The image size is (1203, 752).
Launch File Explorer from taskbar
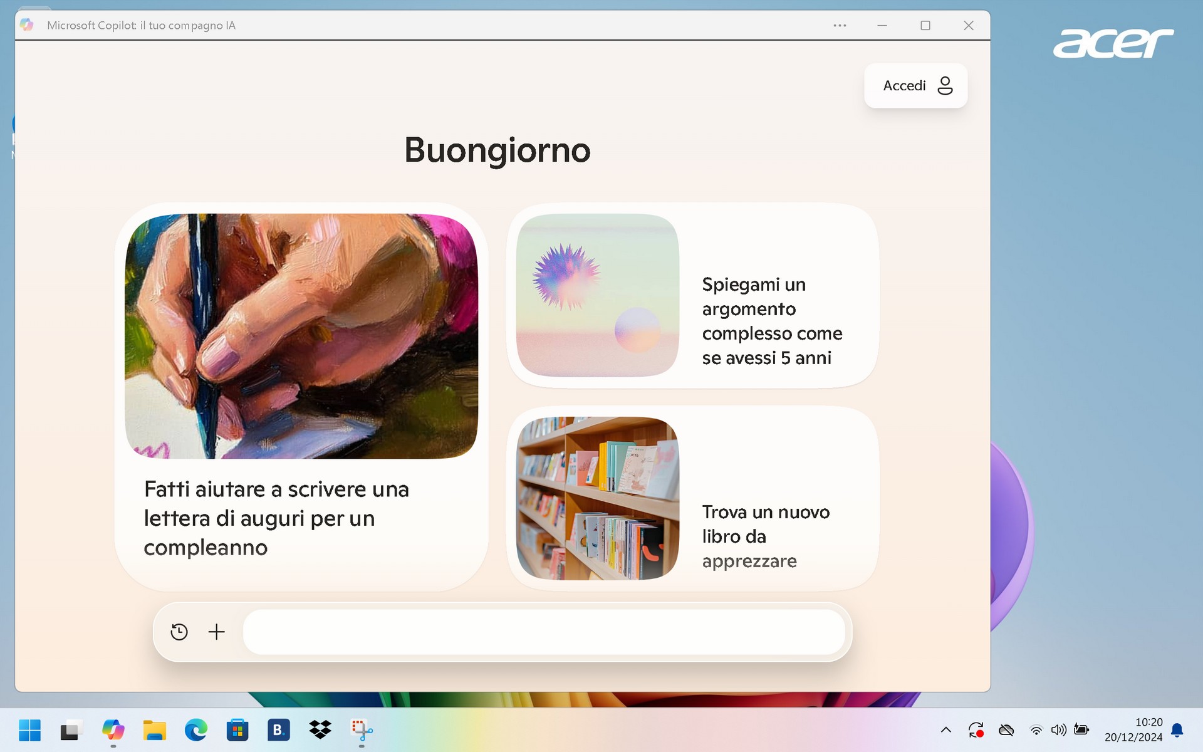[154, 730]
